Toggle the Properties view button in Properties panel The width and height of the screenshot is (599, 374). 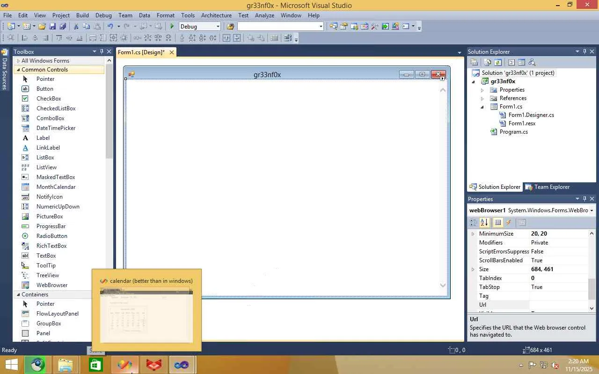pos(498,223)
